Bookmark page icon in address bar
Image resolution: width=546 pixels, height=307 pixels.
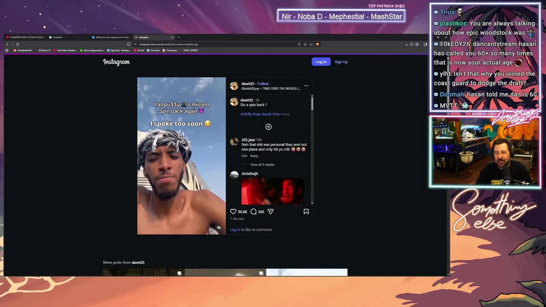(x=128, y=44)
